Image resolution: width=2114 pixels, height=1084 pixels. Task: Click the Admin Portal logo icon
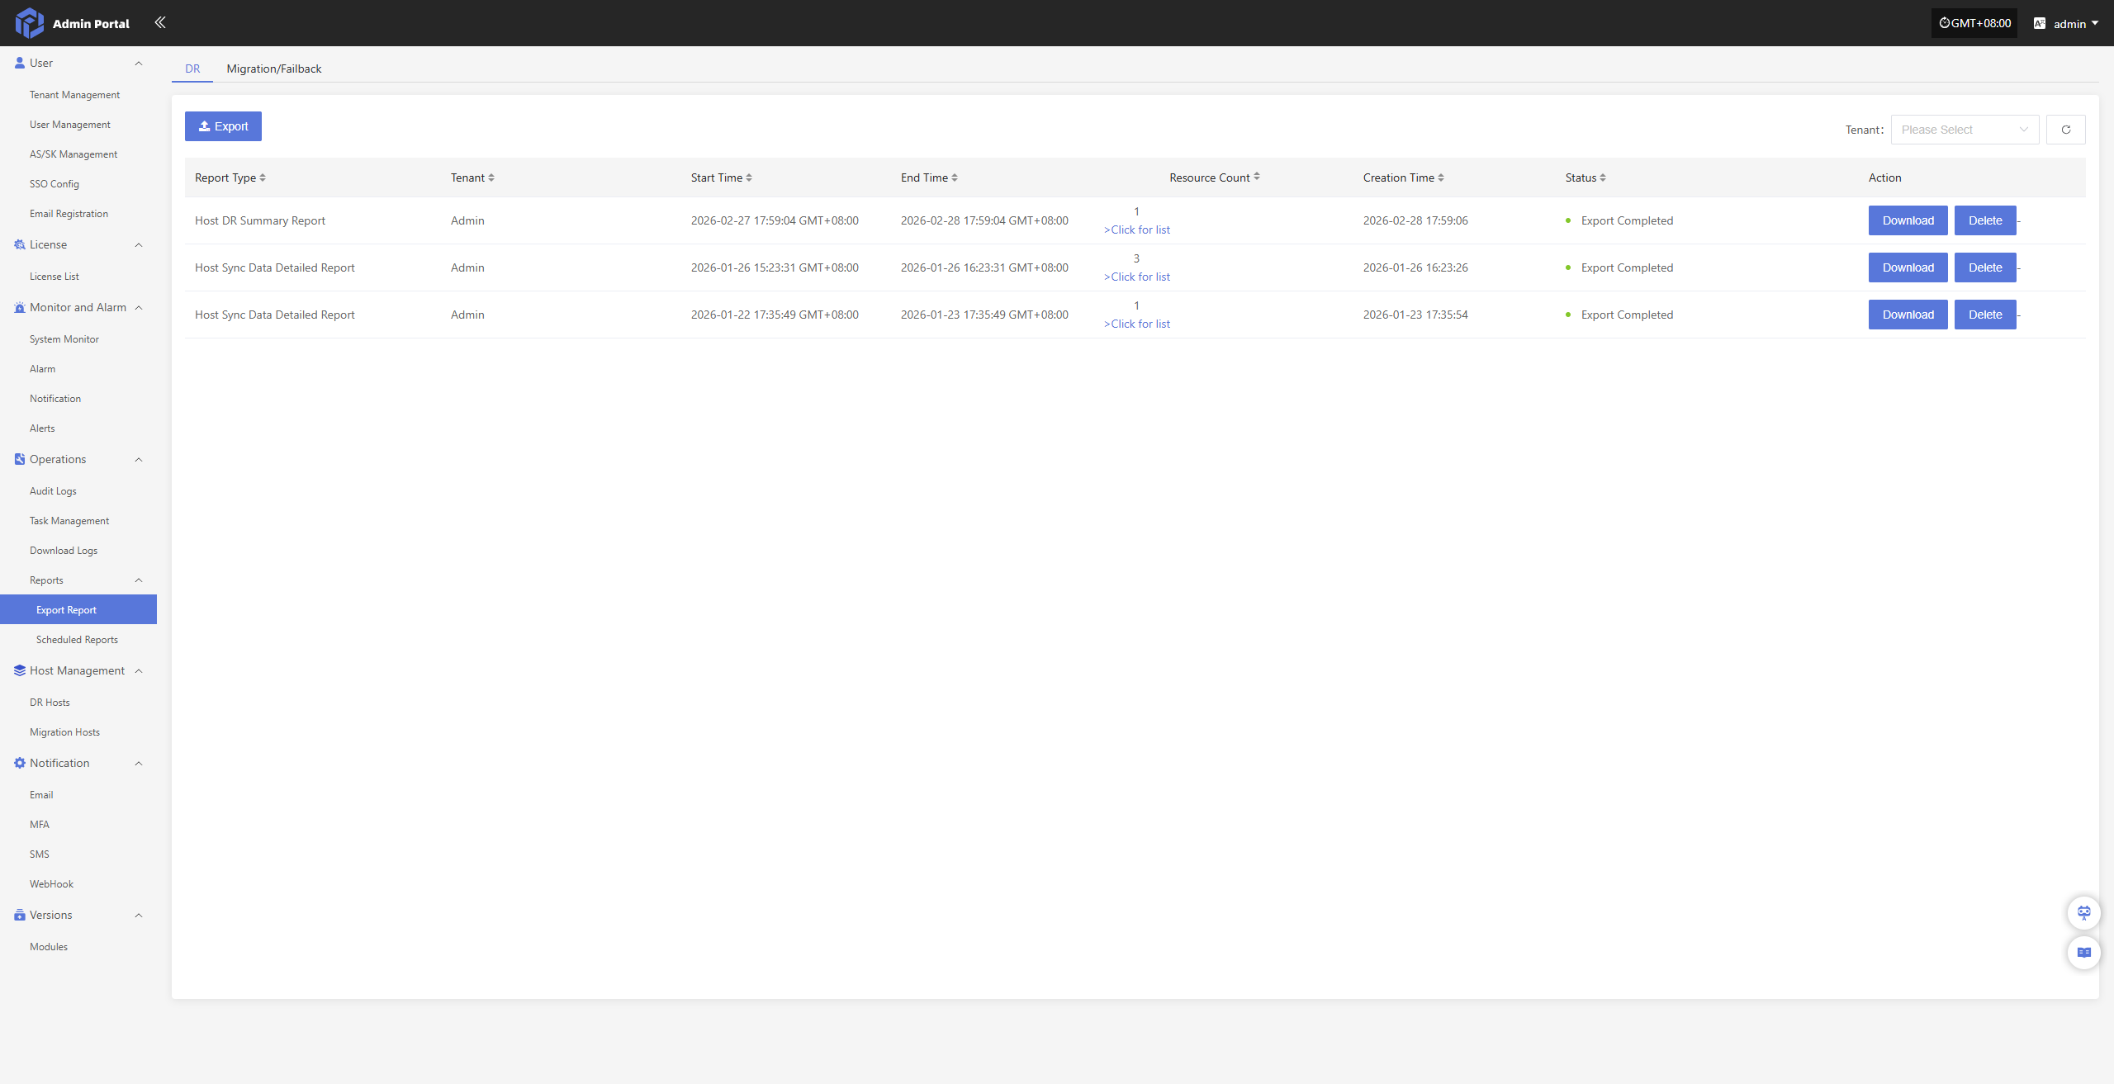pos(30,23)
